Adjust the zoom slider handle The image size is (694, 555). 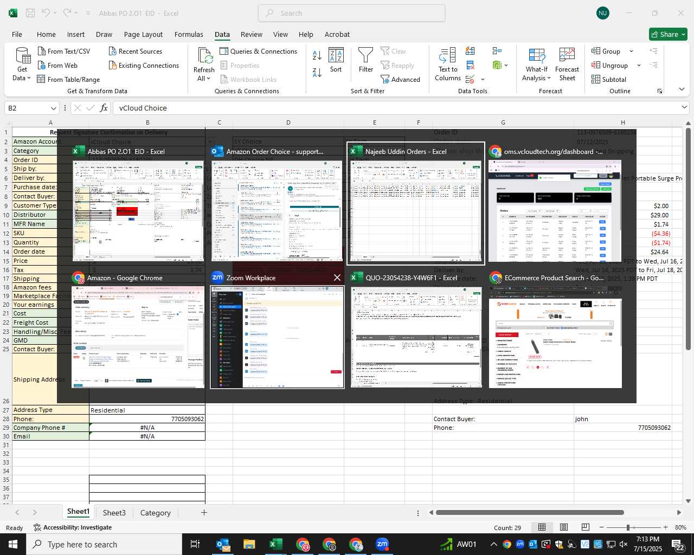628,527
